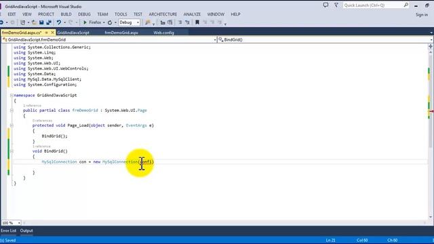
Task: Click the 'using System.Configuration;' line
Action: coord(45,85)
